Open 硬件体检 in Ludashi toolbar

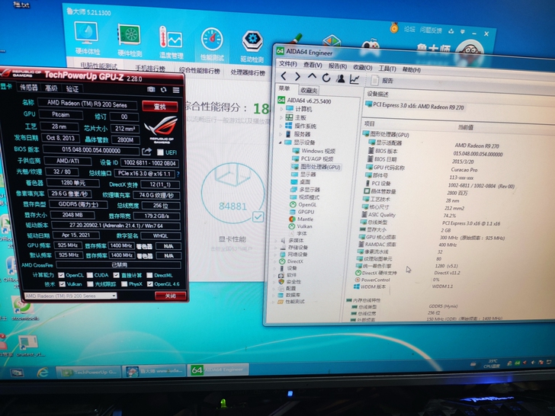pos(87,38)
